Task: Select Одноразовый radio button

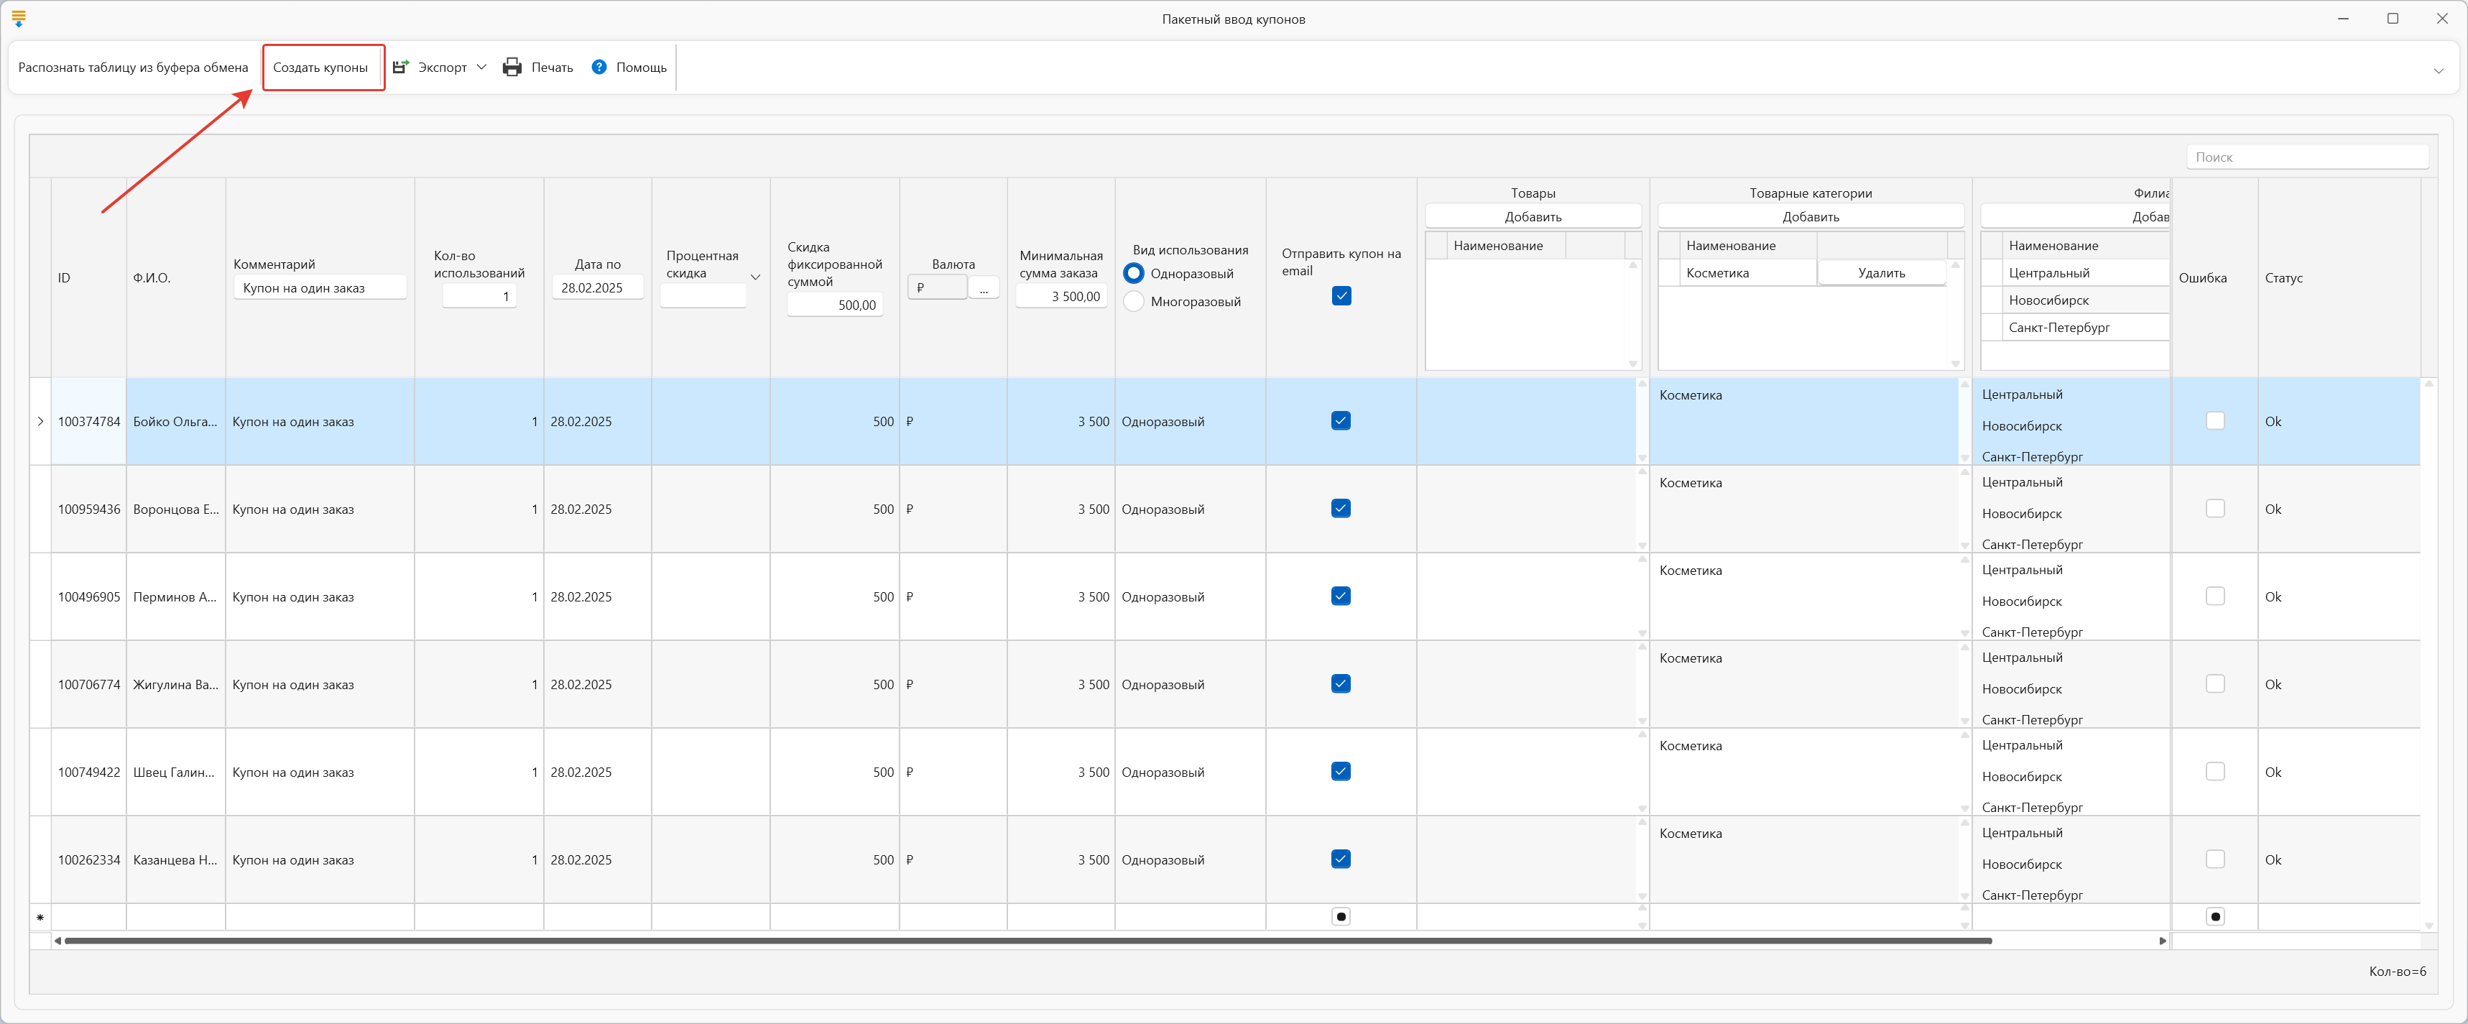Action: pyautogui.click(x=1133, y=273)
